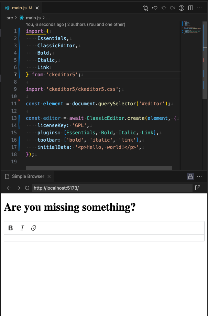
Task: Toggle the lock group button in browser panel
Action: 190,176
